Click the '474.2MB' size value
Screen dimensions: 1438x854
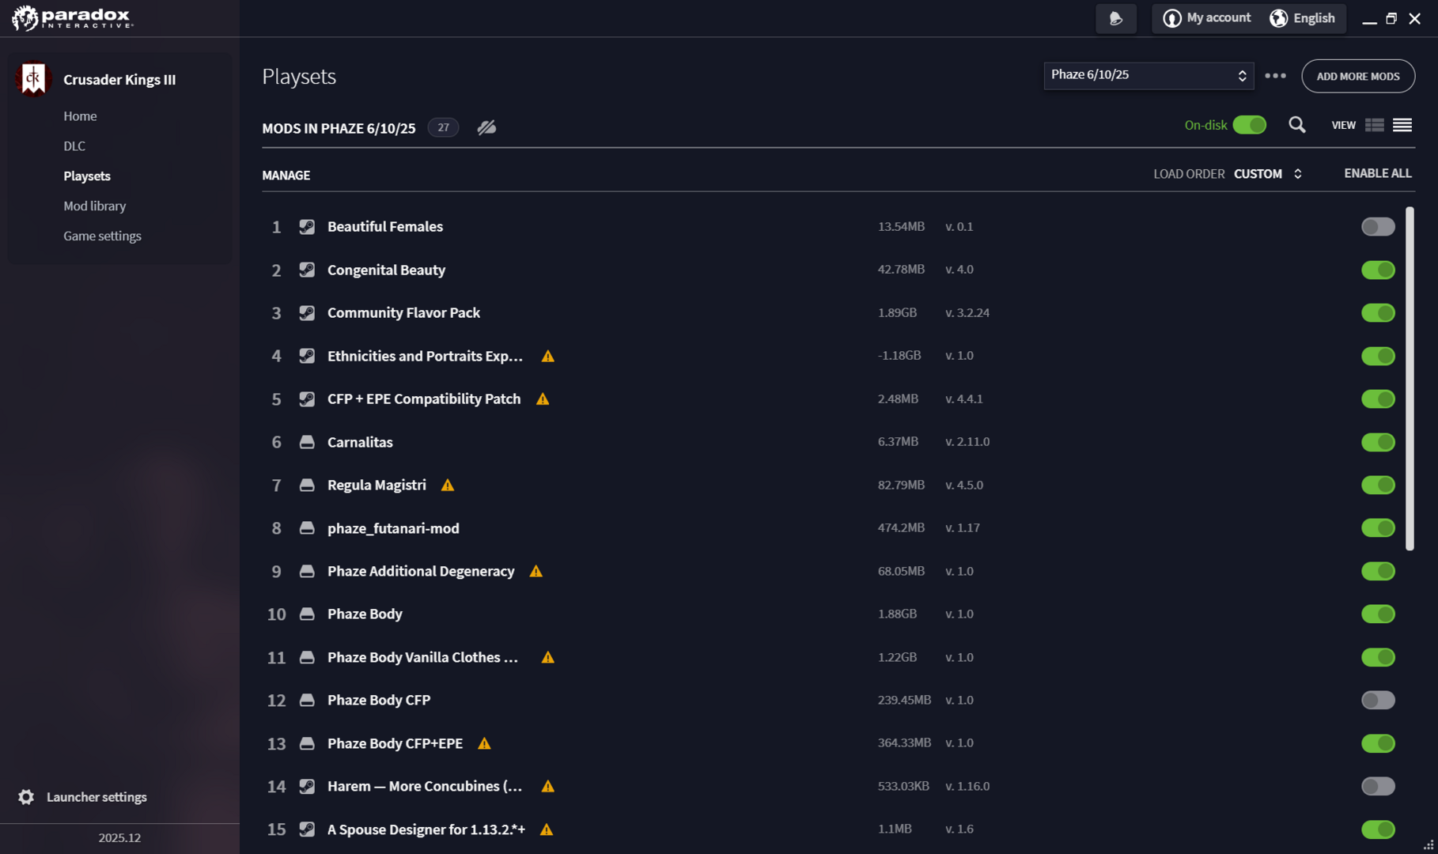[901, 528]
